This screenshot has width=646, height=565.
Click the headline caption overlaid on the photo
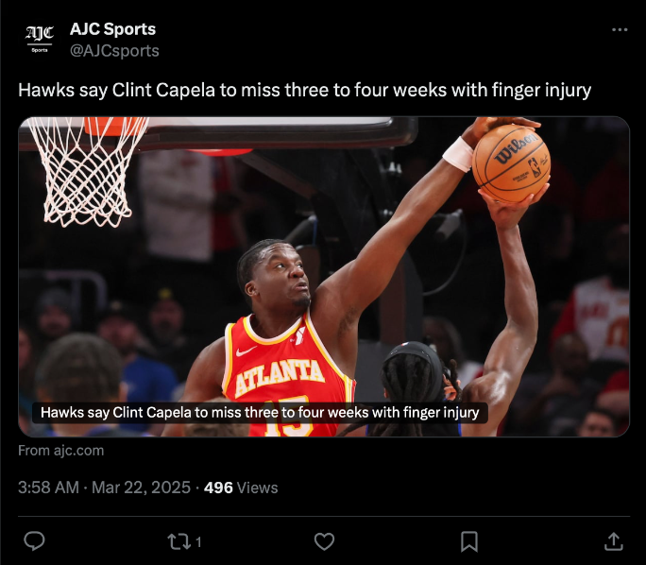coord(260,413)
